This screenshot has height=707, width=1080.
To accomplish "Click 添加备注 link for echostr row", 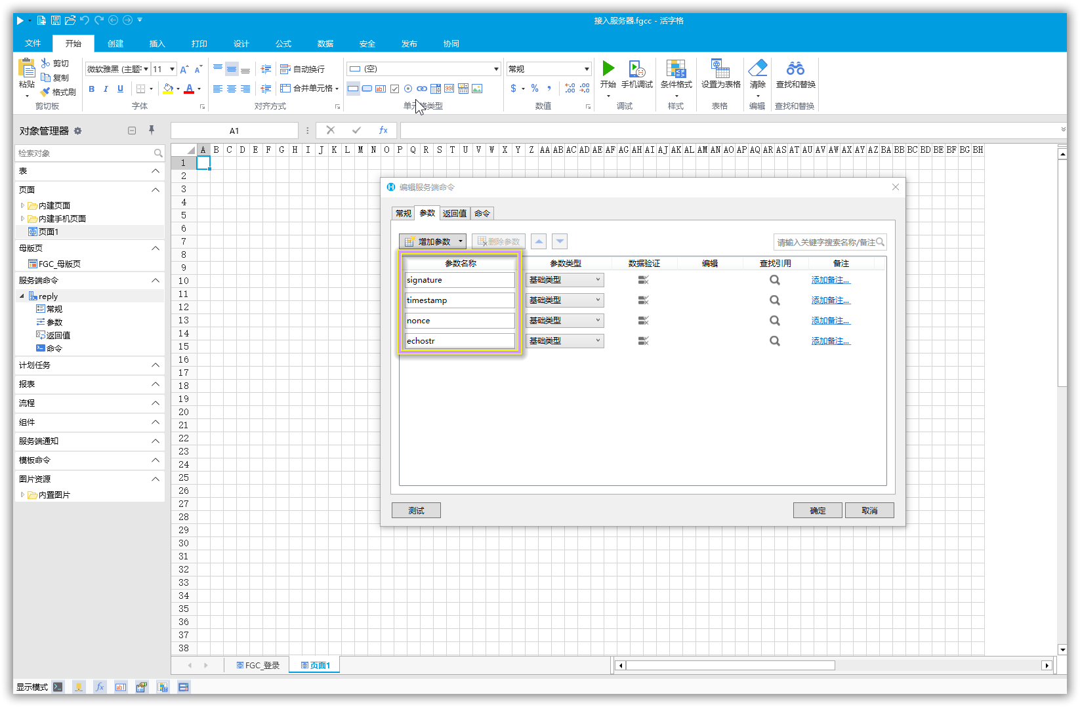I will 831,341.
